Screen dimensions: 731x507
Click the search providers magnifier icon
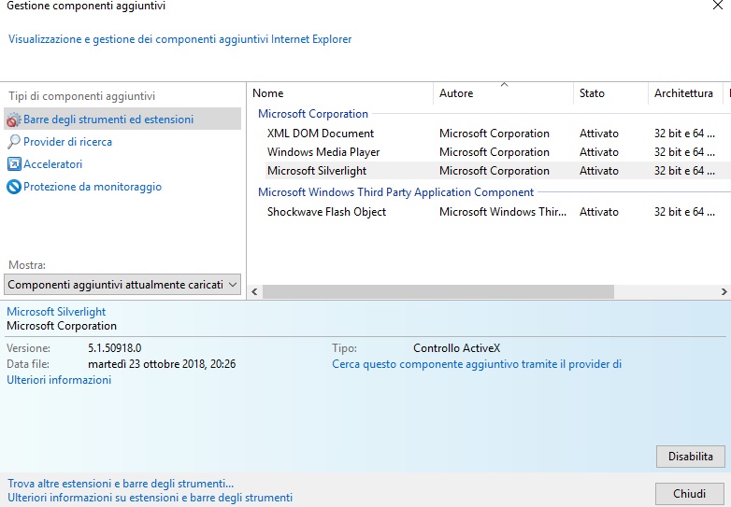[13, 142]
